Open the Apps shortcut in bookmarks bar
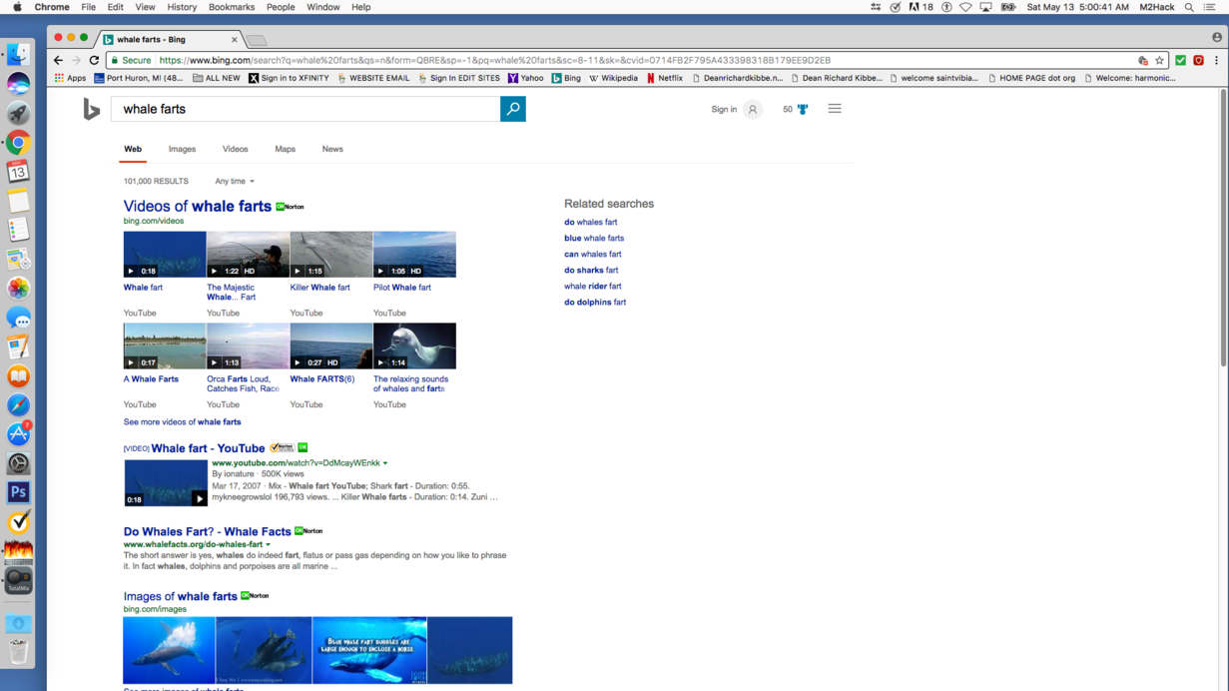This screenshot has height=691, width=1229. 70,78
